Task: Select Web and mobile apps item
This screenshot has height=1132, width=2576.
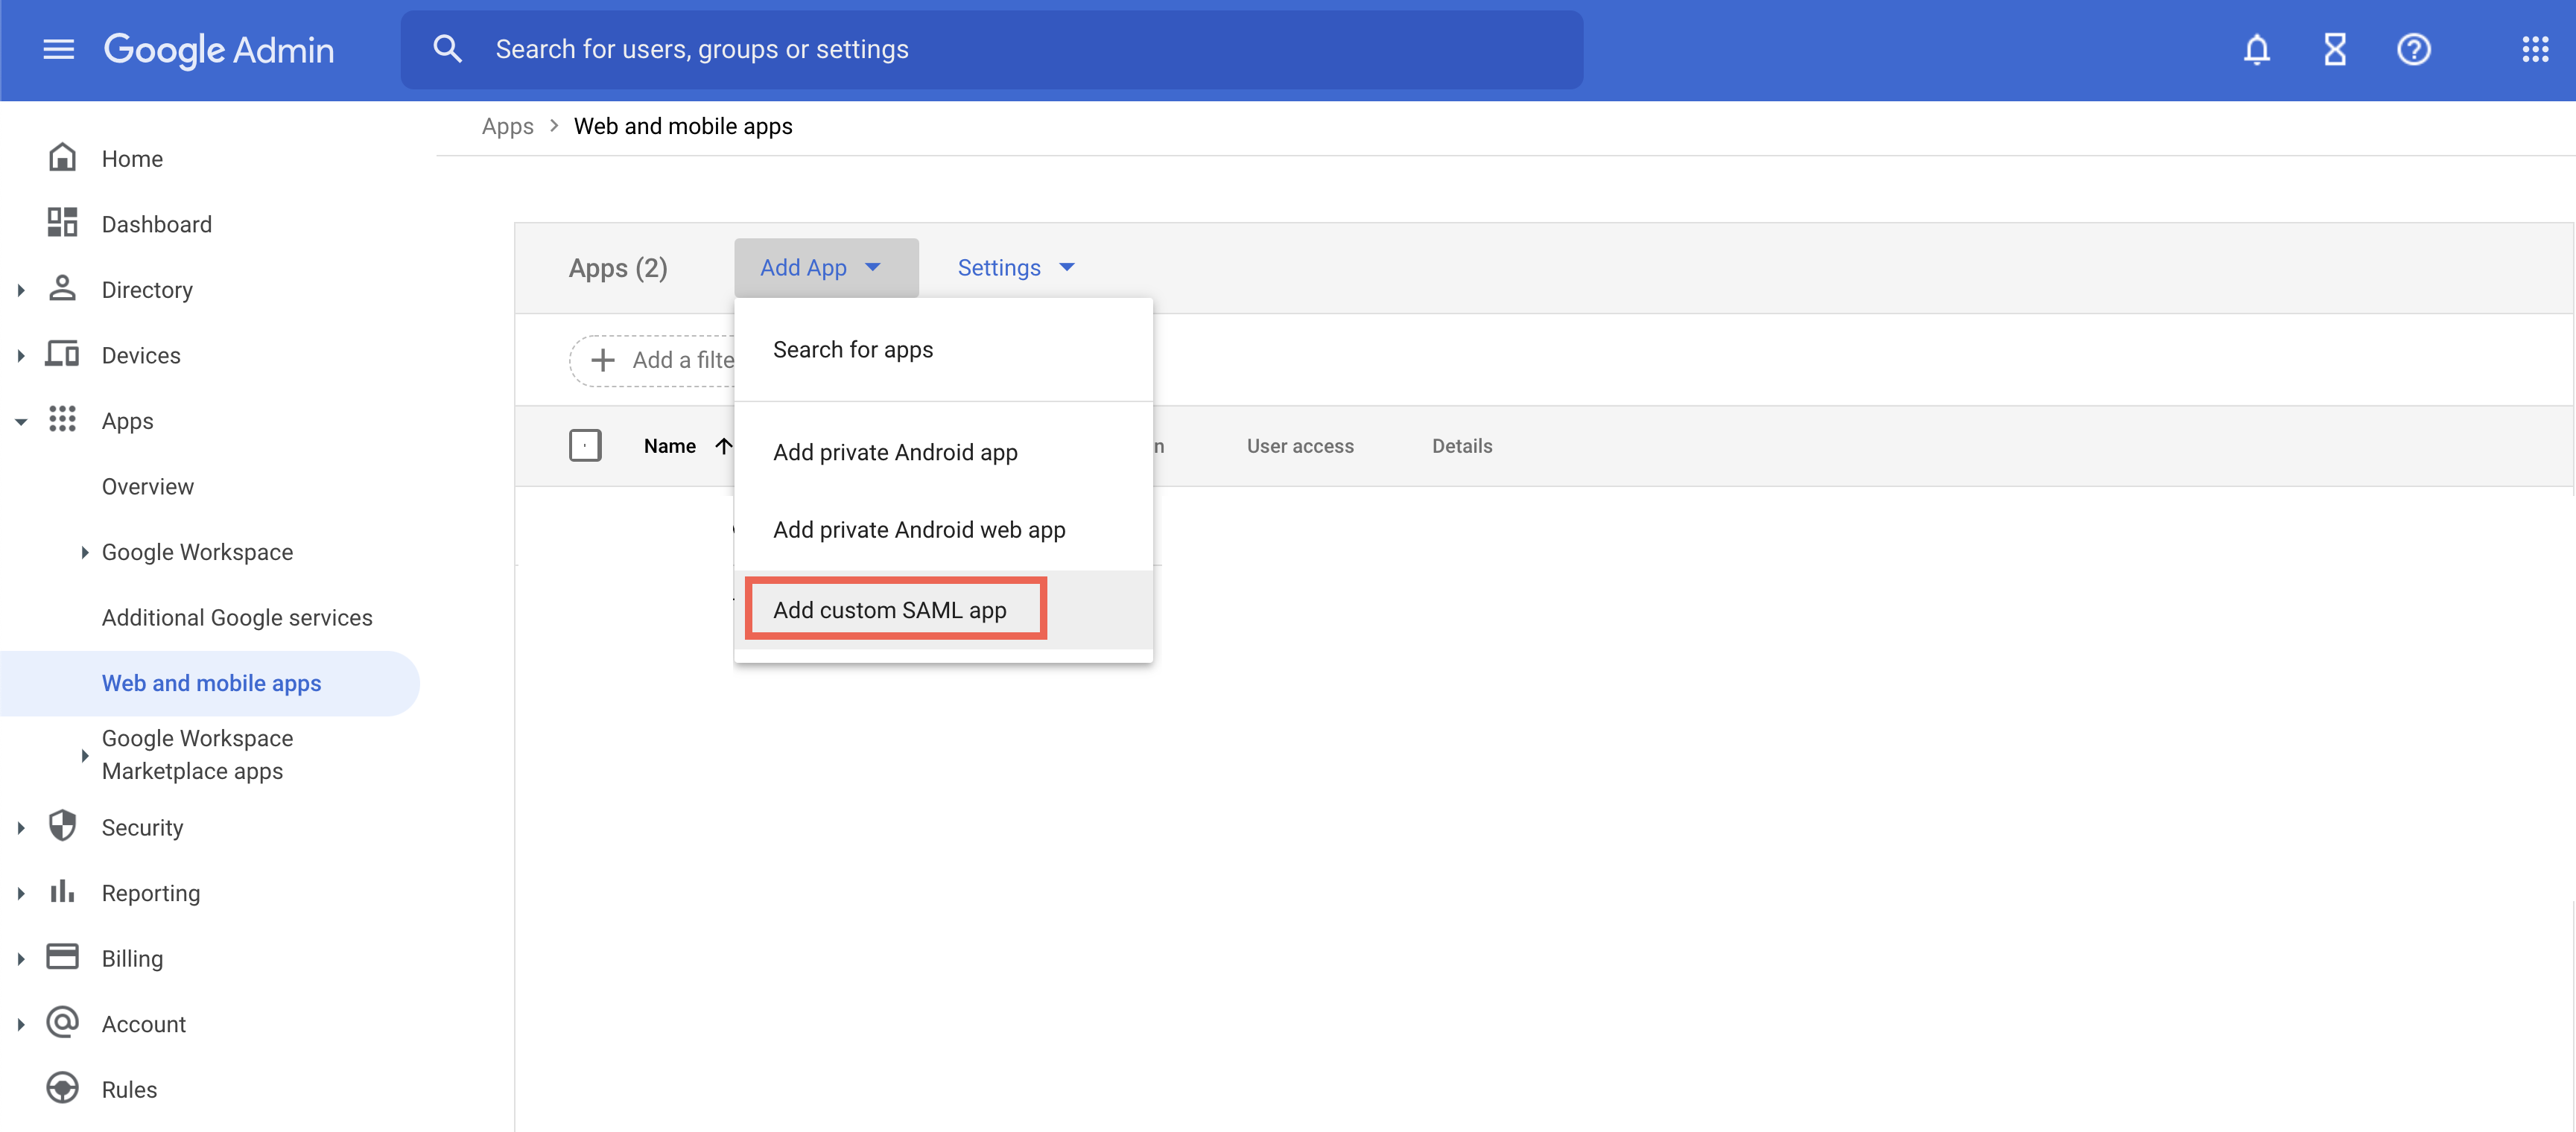Action: (x=210, y=683)
